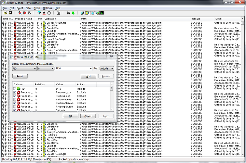Image resolution: width=246 pixels, height=163 pixels.
Task: Toggle Show Process and Thread Activity icon
Action: click(x=97, y=13)
